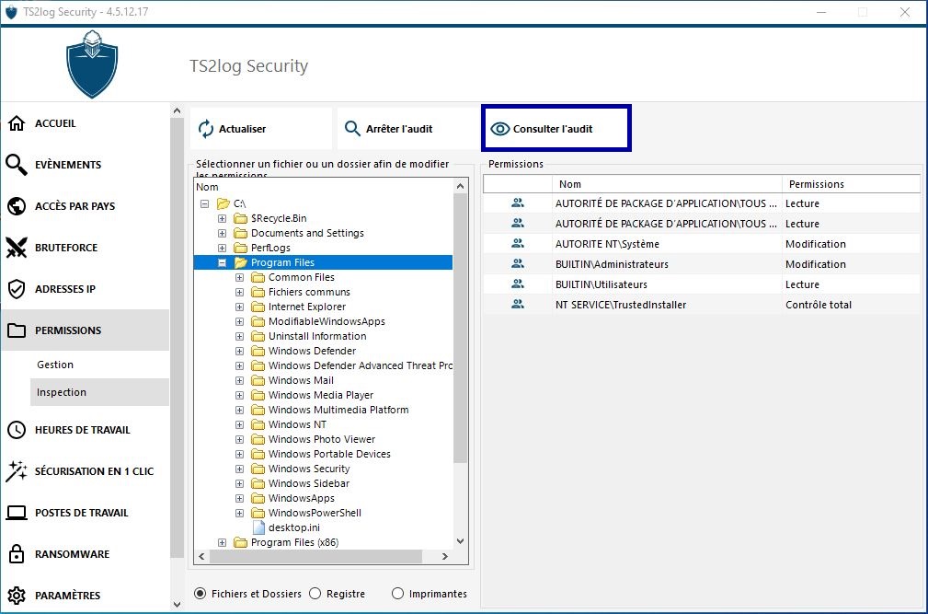This screenshot has height=614, width=928.
Task: Select the ModifiableWindowsApps folder
Action: (x=327, y=321)
